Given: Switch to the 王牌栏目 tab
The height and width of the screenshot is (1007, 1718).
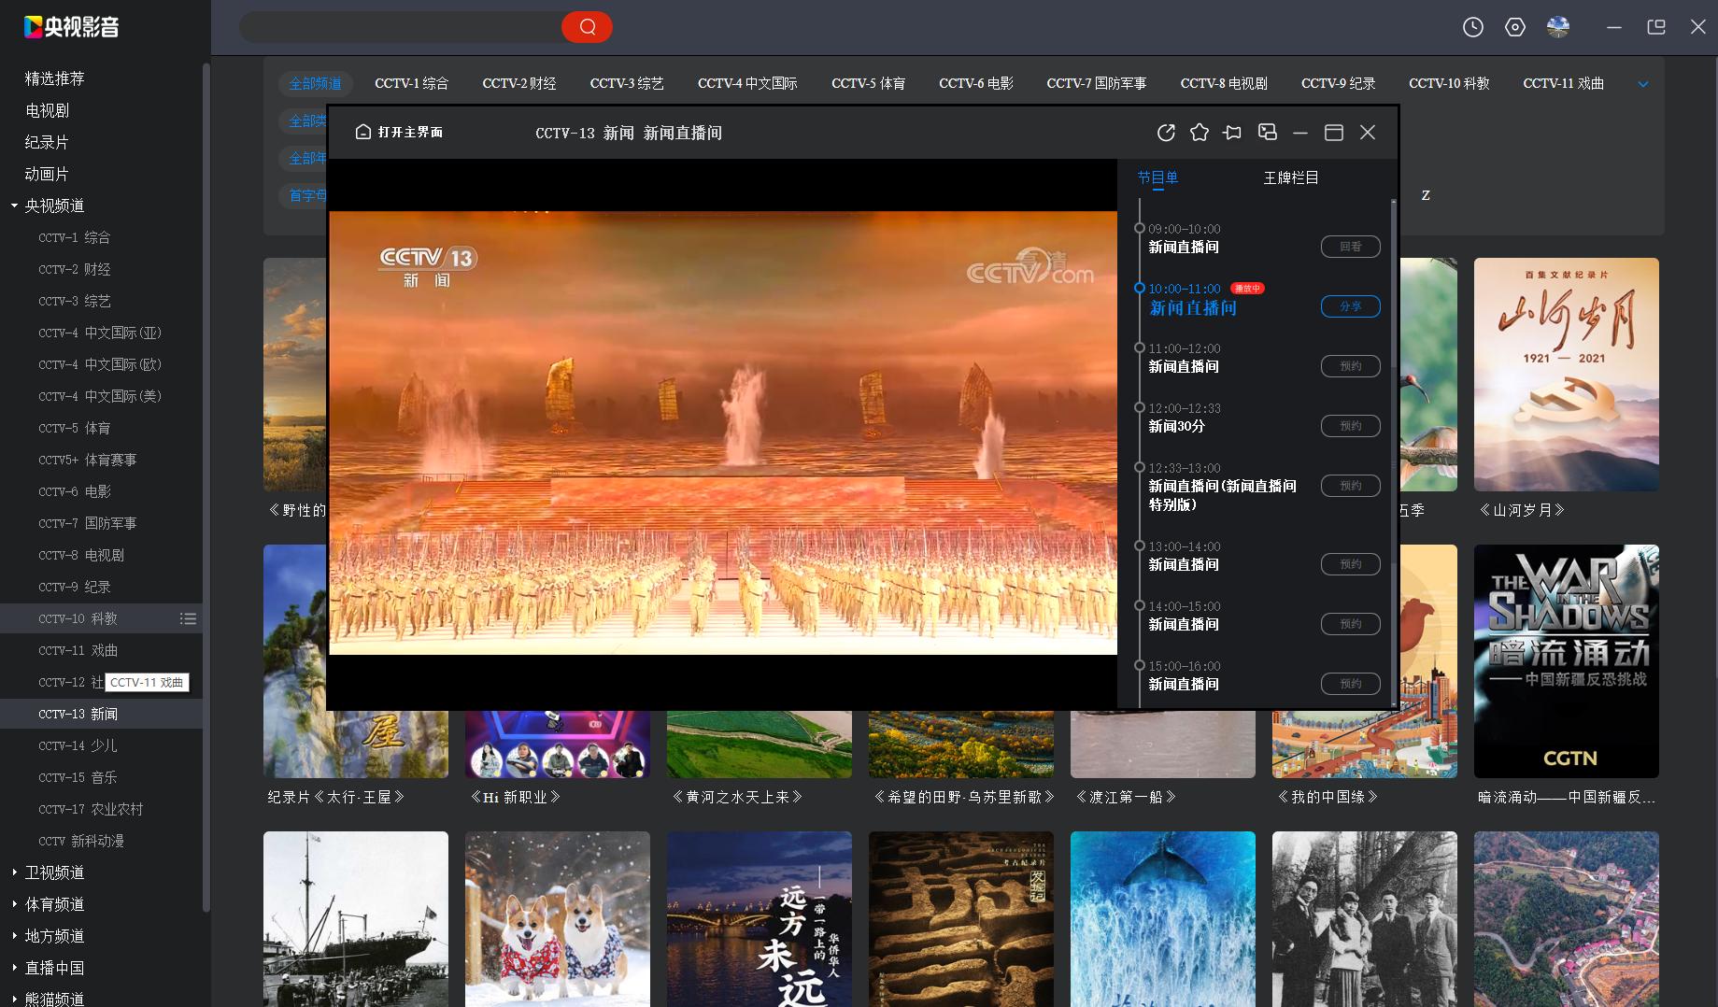Looking at the screenshot, I should pyautogui.click(x=1290, y=177).
